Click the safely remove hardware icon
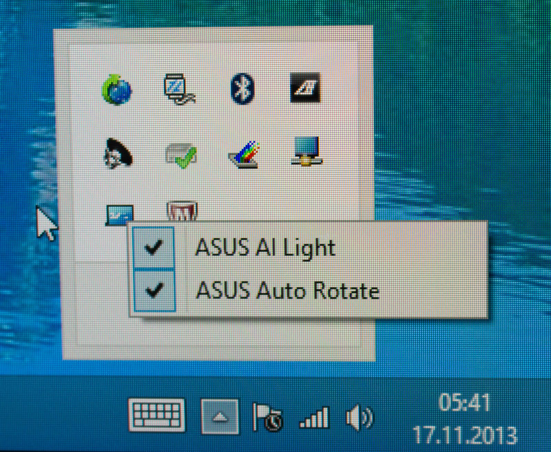Screen dimensions: 551x452 coord(181,155)
